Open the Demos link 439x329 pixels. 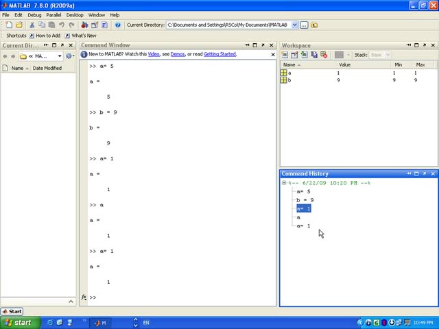point(178,54)
